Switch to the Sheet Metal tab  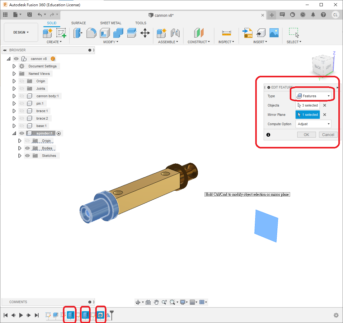pos(110,23)
